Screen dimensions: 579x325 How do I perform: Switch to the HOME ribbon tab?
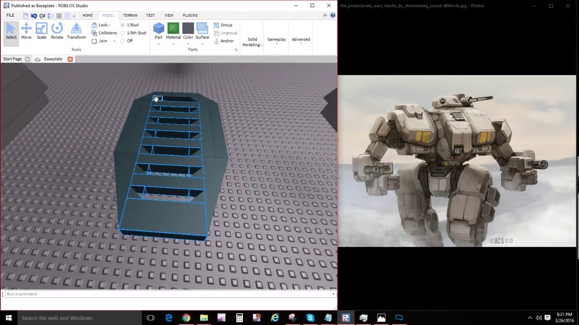(87, 15)
